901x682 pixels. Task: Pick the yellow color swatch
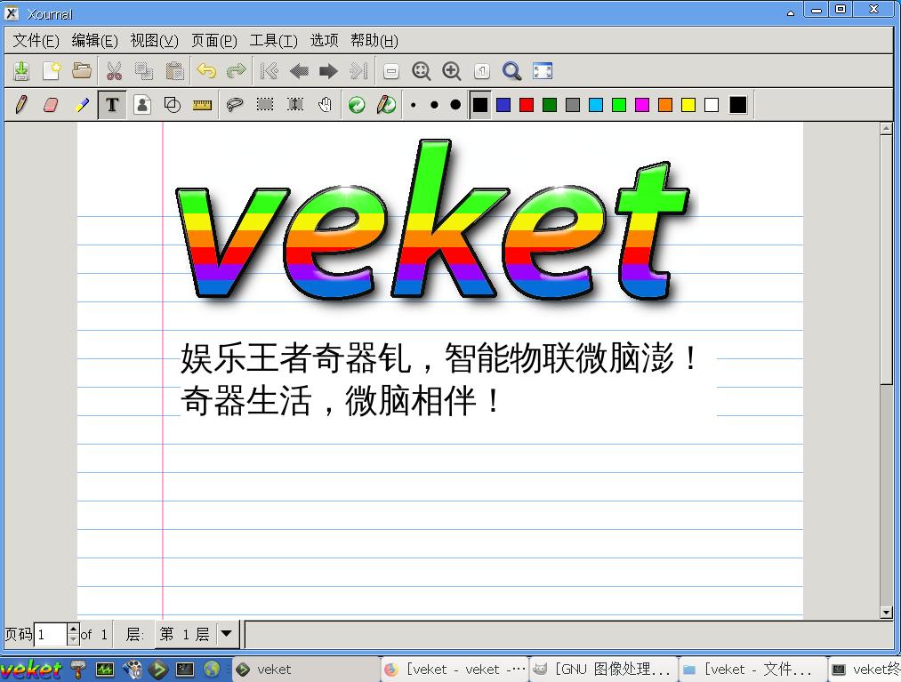[688, 105]
